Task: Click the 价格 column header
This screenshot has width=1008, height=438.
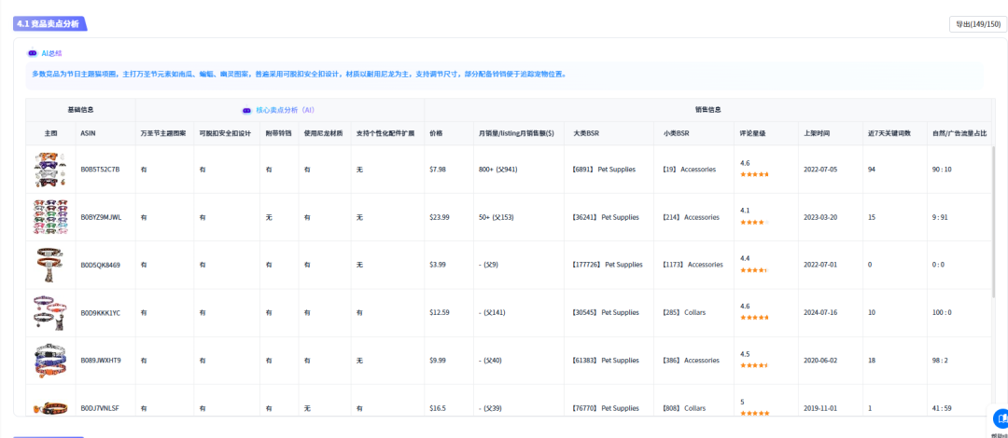Action: pos(436,133)
